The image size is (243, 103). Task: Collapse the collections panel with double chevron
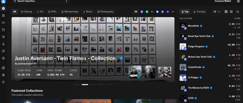pos(238,12)
